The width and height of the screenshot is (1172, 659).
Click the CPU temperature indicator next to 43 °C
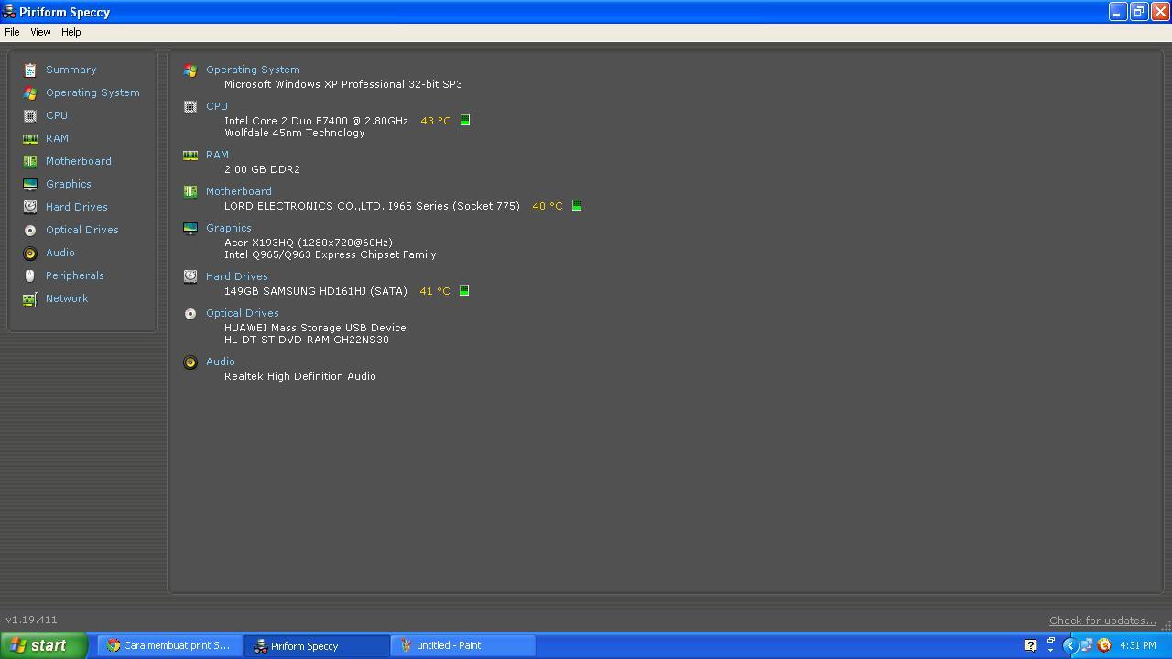coord(465,120)
